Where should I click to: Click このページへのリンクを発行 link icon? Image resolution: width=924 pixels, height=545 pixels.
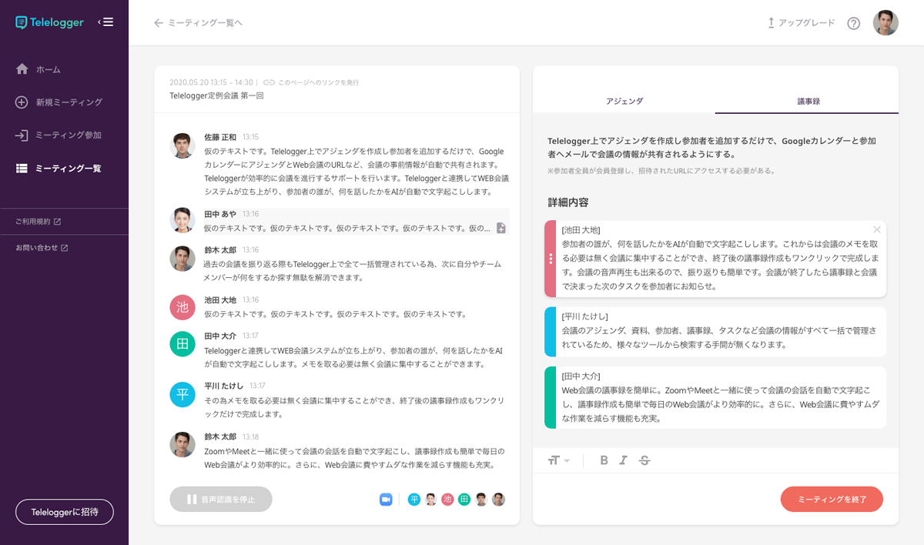[x=269, y=82]
